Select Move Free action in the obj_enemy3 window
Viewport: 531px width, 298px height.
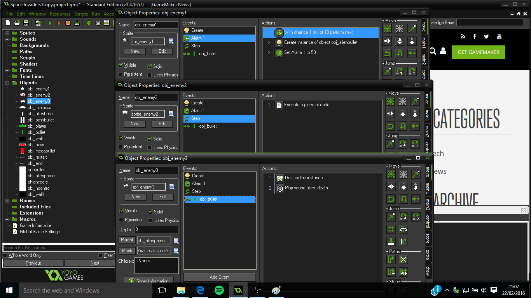(x=403, y=174)
